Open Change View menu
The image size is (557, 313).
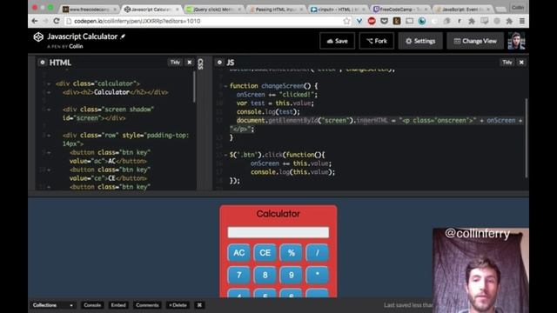tap(475, 41)
